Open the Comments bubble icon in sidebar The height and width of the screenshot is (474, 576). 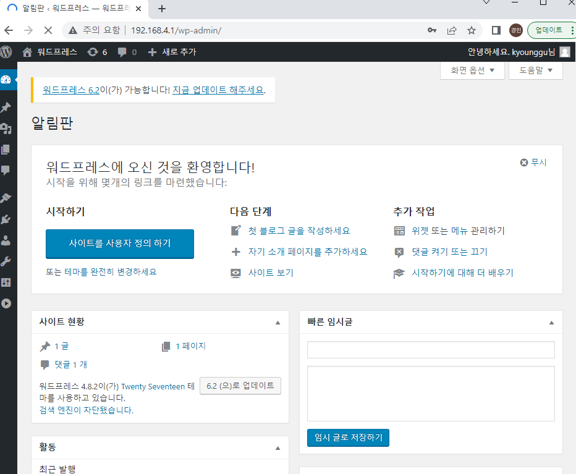pos(6,170)
